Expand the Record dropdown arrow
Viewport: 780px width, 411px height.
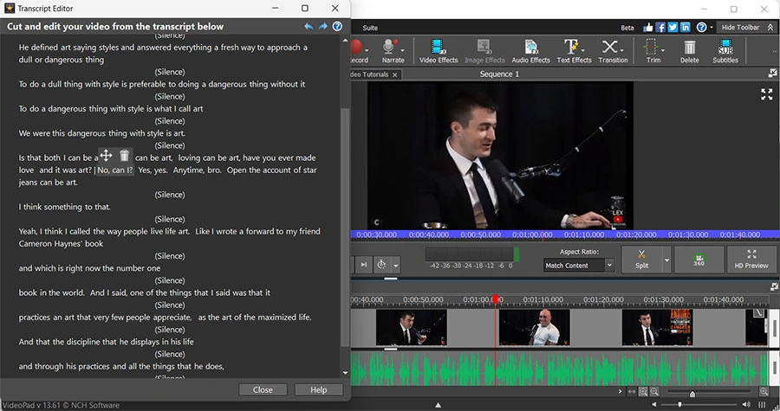pos(367,51)
